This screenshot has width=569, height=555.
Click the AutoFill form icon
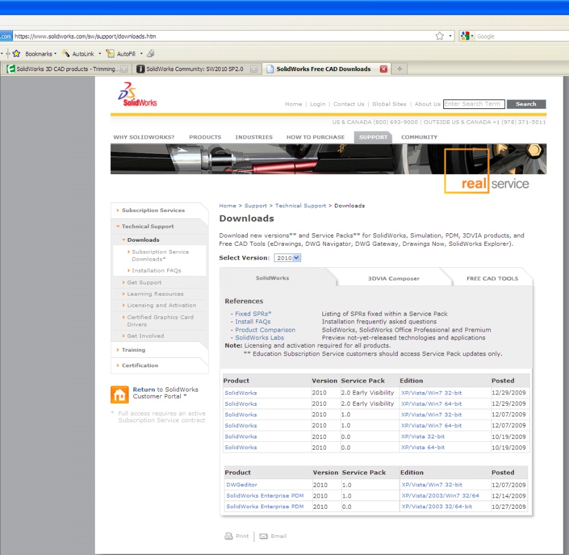point(110,53)
